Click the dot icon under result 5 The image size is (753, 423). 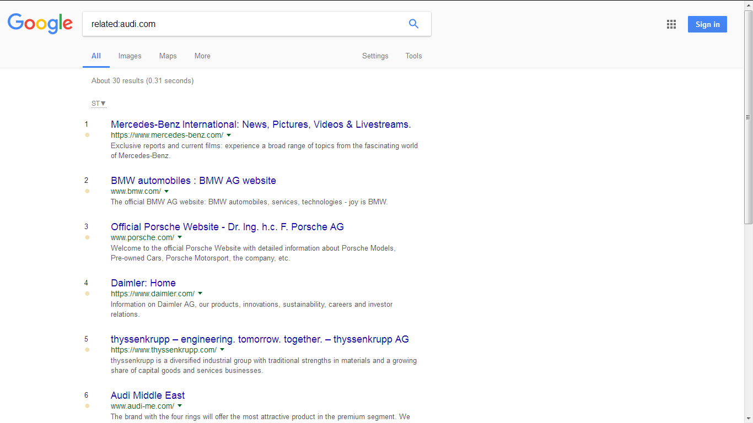click(87, 350)
